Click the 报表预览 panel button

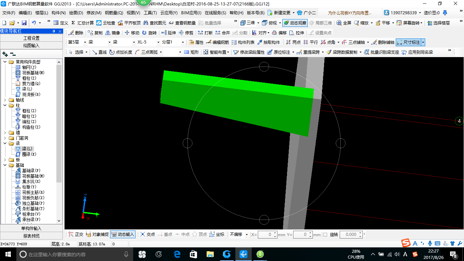(x=31, y=236)
